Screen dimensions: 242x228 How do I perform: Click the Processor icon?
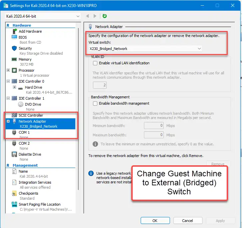14,70
